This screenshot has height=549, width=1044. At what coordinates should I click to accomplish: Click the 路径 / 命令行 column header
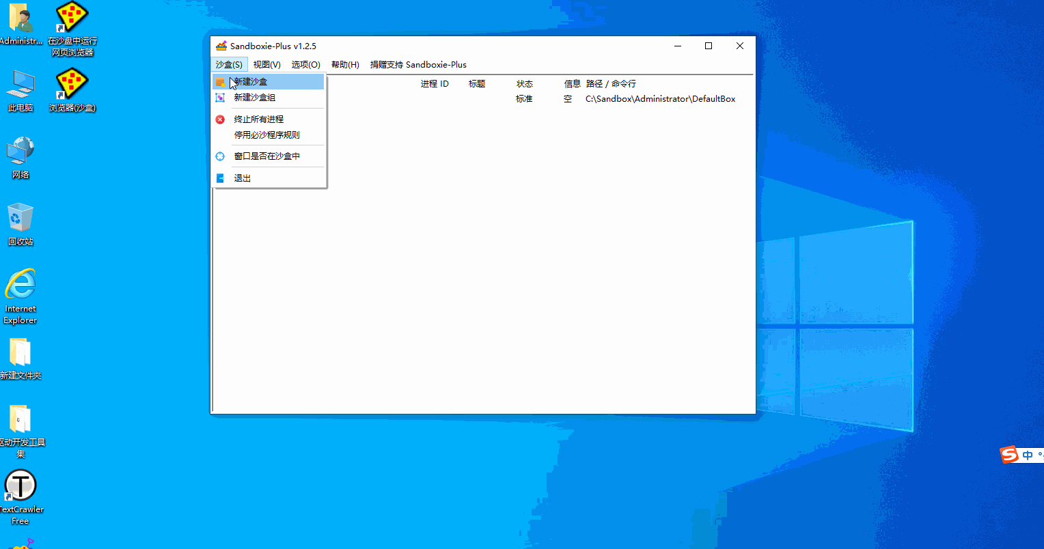tap(611, 84)
